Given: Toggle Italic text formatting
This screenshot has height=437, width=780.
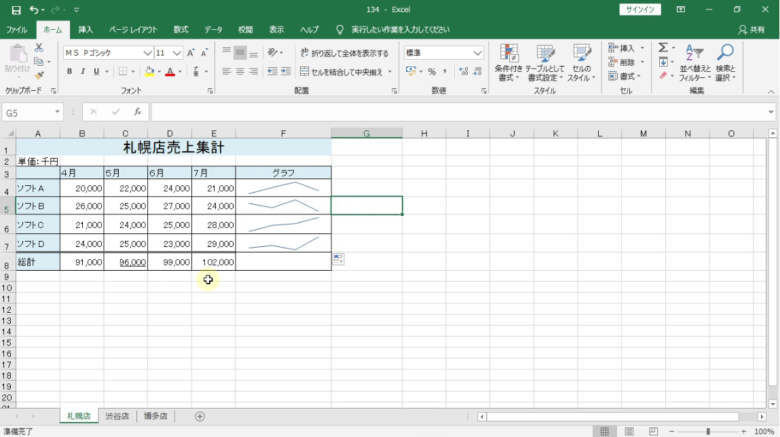Looking at the screenshot, I should pyautogui.click(x=83, y=72).
